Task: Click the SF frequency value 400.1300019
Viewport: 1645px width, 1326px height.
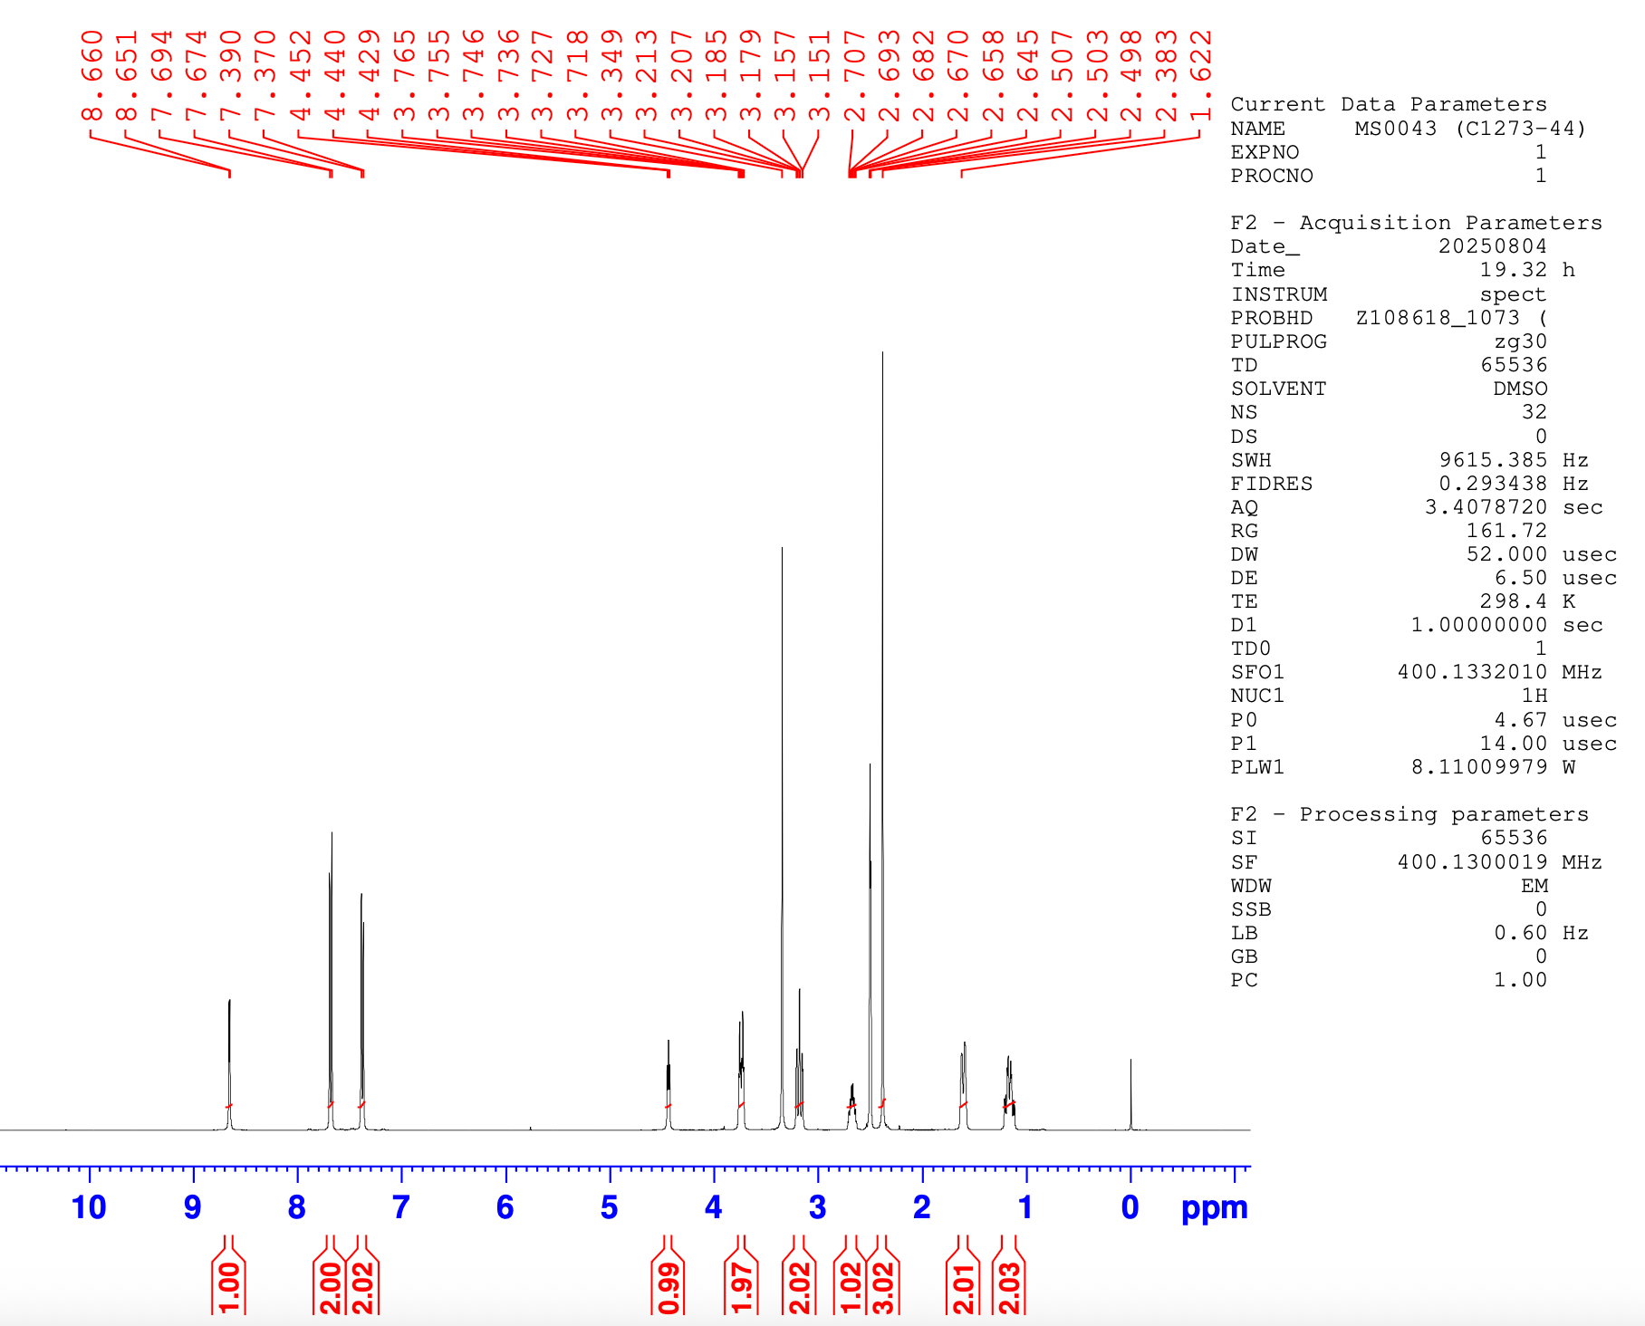Action: [x=1472, y=862]
